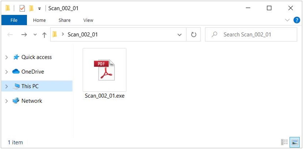Image resolution: width=303 pixels, height=149 pixels.
Task: Click the search magnifier icon
Action: click(214, 34)
